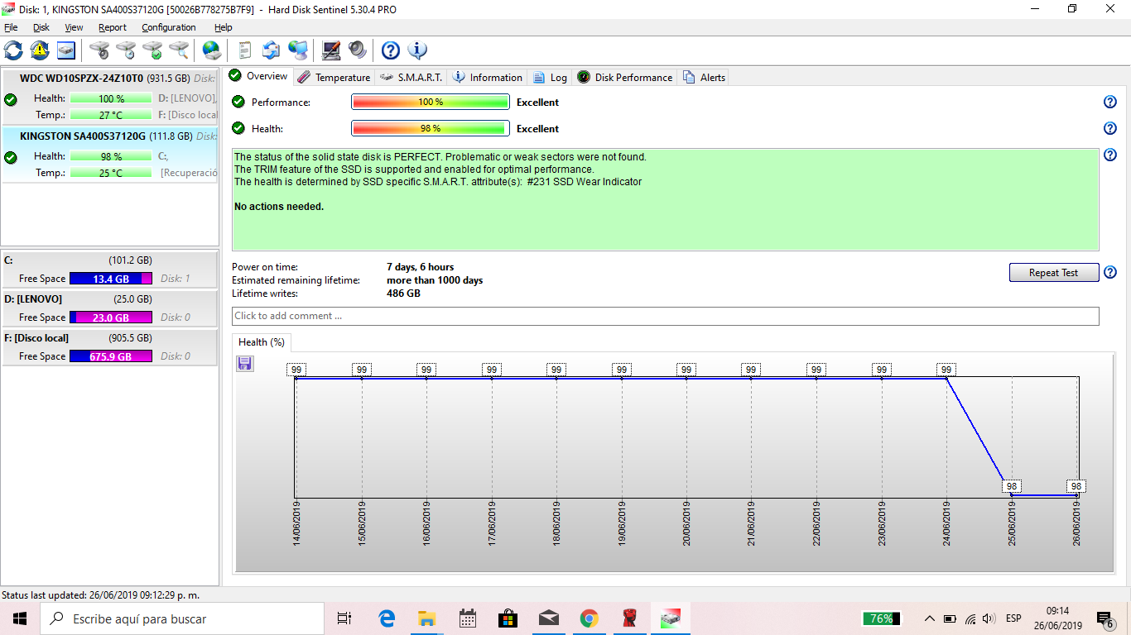Image resolution: width=1131 pixels, height=635 pixels.
Task: Click the Kingston disk 25 °C temperature bar
Action: click(111, 173)
